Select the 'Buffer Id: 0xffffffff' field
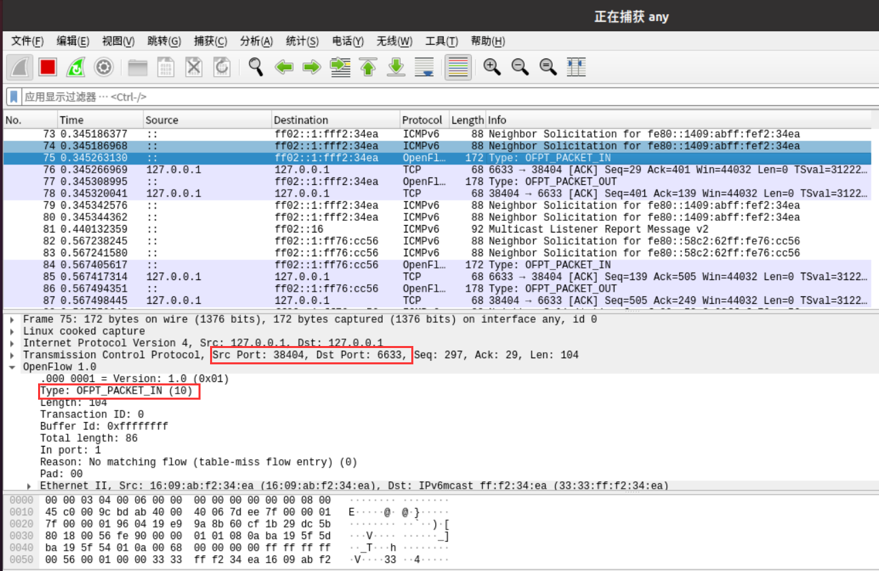The height and width of the screenshot is (571, 879). point(104,427)
